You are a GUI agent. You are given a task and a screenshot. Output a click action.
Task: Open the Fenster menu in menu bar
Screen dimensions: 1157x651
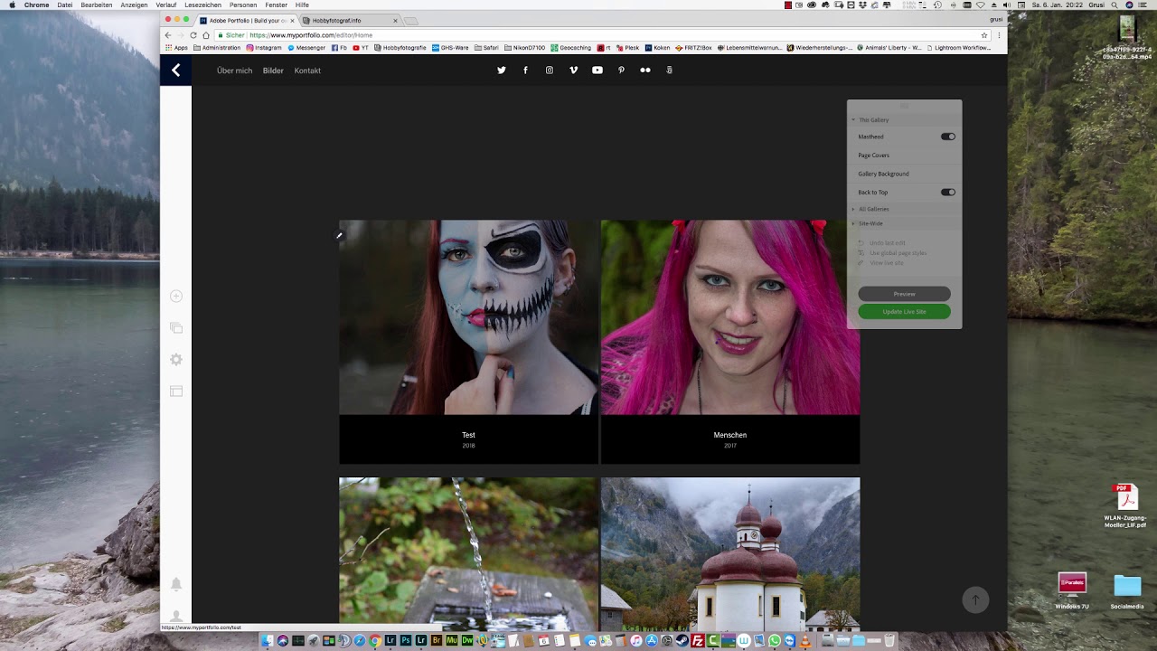point(276,5)
